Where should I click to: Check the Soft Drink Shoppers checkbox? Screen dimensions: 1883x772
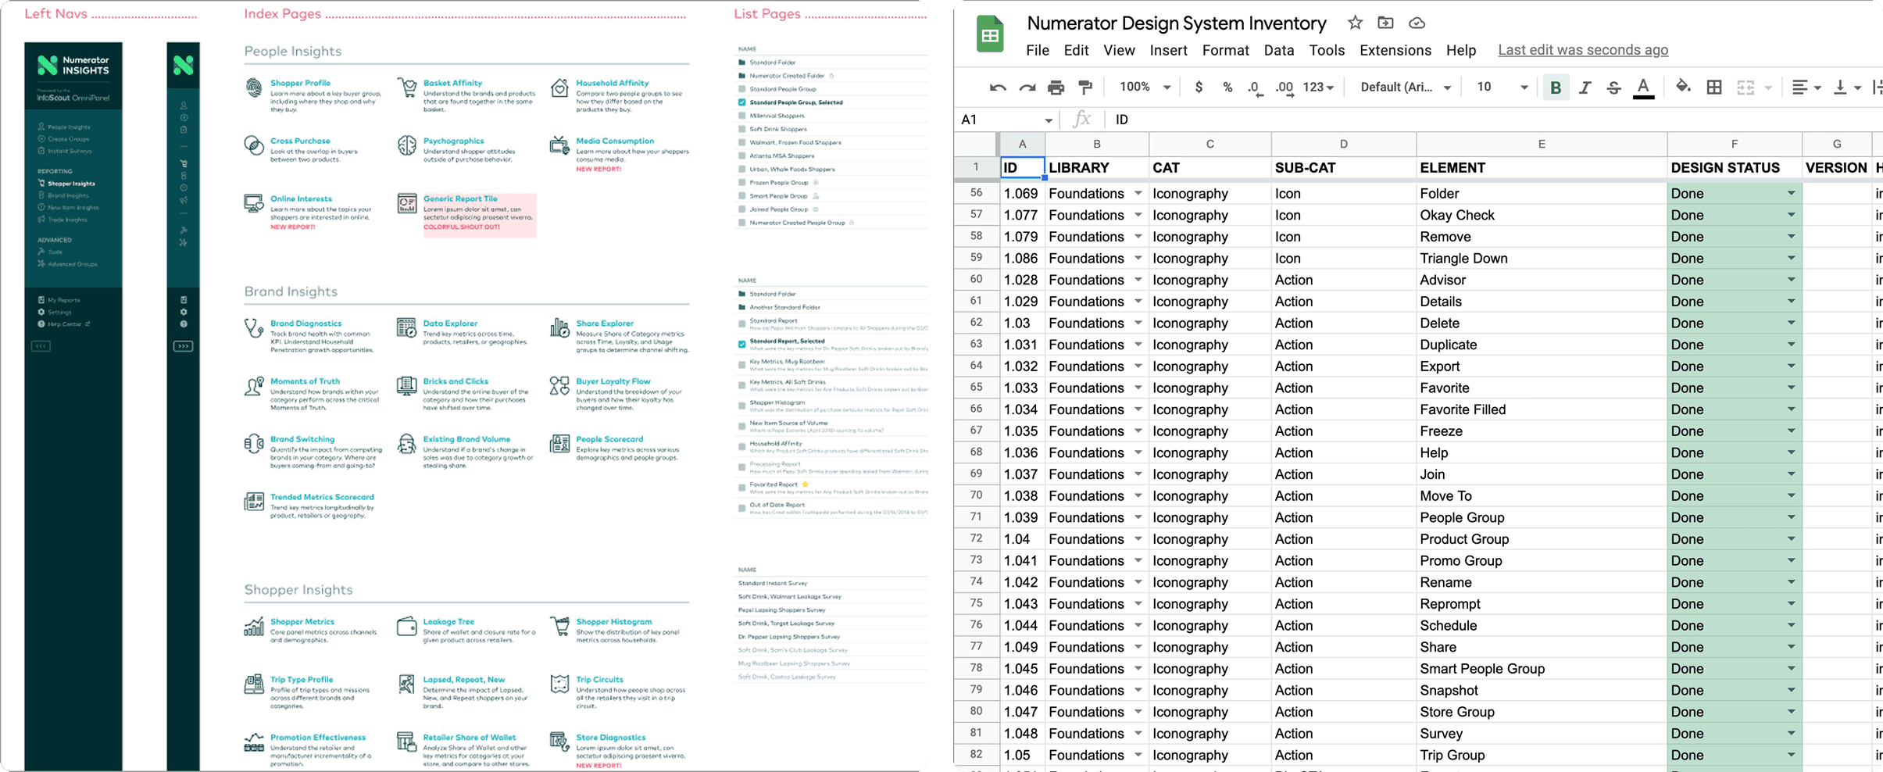click(741, 129)
